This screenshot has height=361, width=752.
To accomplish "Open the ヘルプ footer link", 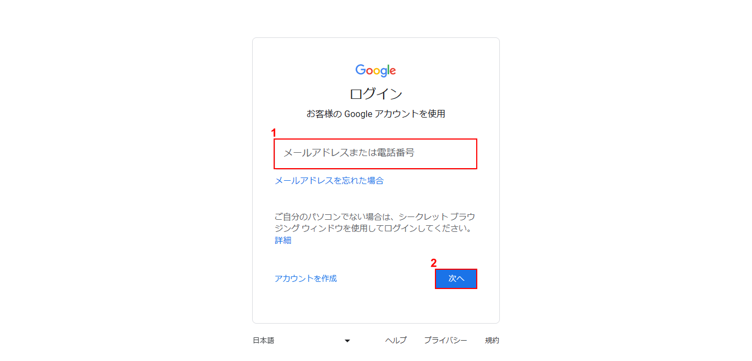I will coord(396,341).
